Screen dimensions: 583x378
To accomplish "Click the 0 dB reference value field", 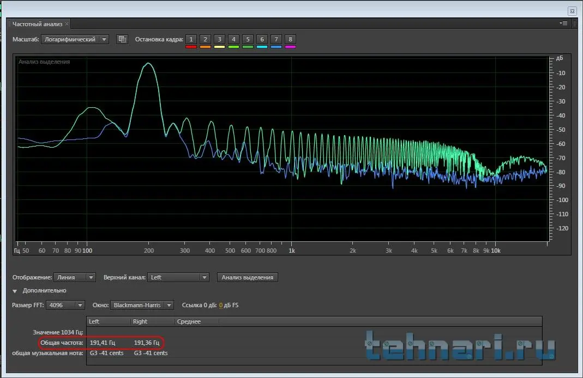I will tap(221, 305).
